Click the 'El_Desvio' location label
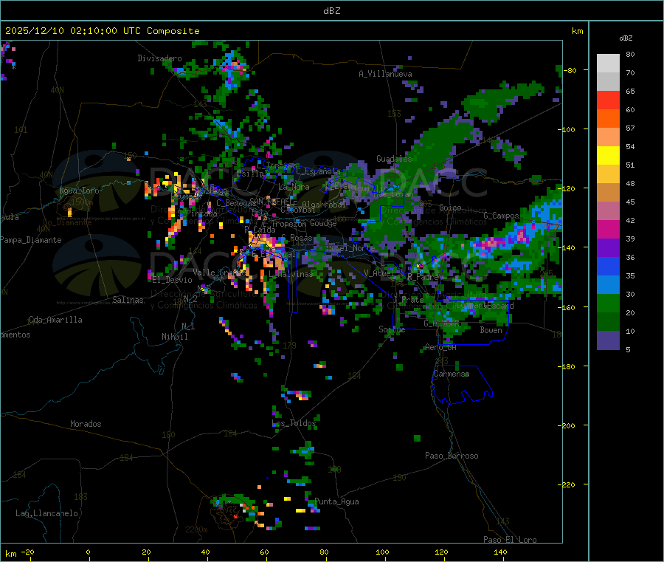The height and width of the screenshot is (562, 664). tap(173, 280)
